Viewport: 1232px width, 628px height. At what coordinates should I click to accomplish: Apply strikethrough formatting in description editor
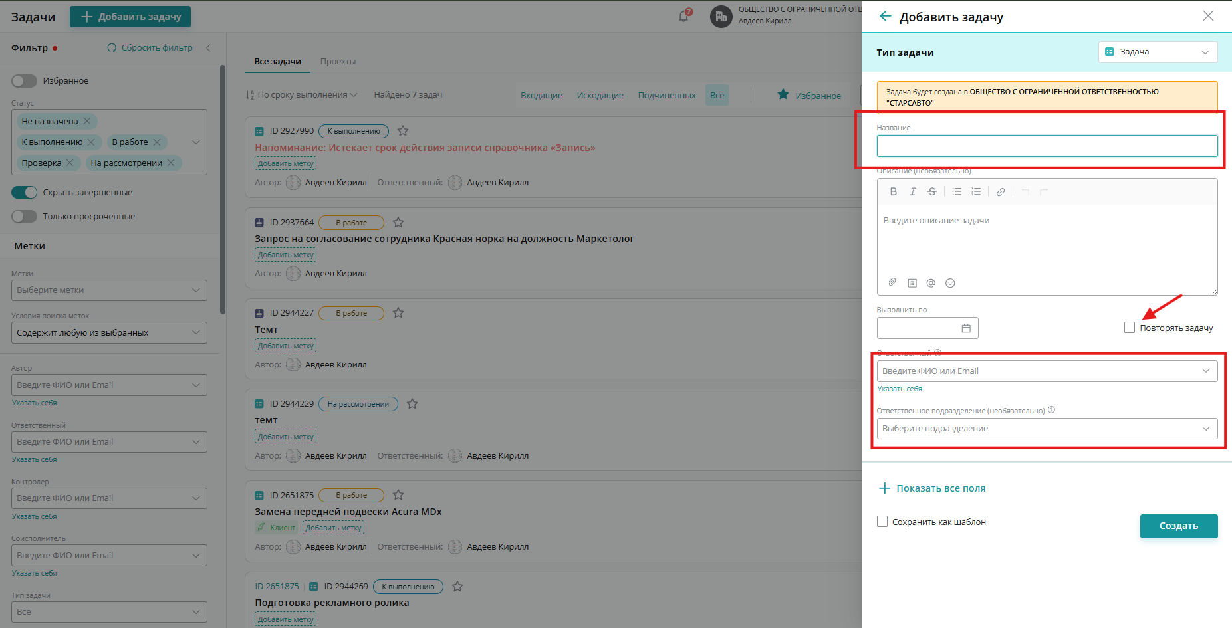(932, 192)
